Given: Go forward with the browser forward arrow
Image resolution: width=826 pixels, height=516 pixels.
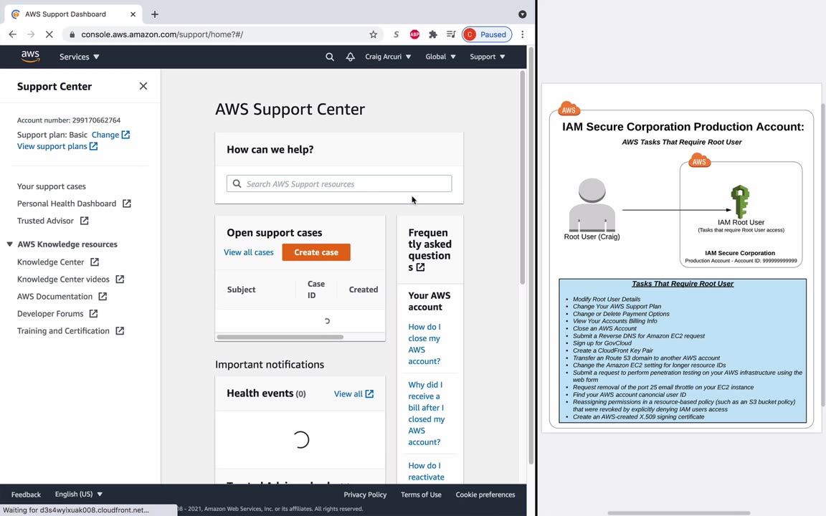Looking at the screenshot, I should [31, 34].
